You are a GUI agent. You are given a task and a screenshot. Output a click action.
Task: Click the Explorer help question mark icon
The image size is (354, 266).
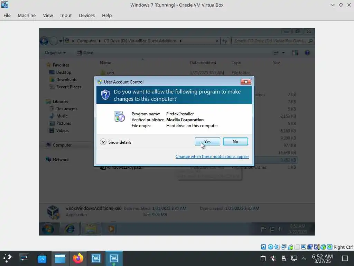(x=307, y=53)
